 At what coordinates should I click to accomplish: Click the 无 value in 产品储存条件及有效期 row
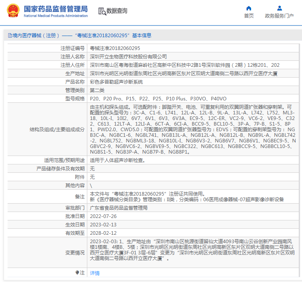(92, 169)
